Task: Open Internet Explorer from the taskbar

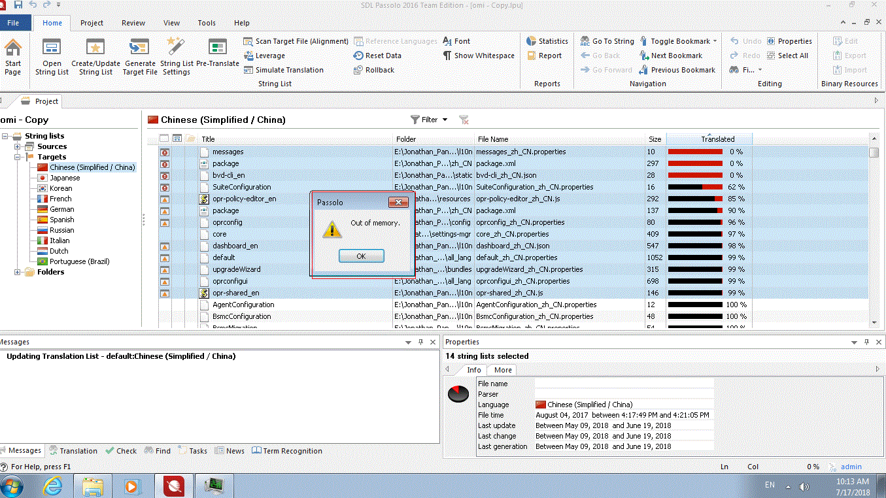Action: click(52, 486)
